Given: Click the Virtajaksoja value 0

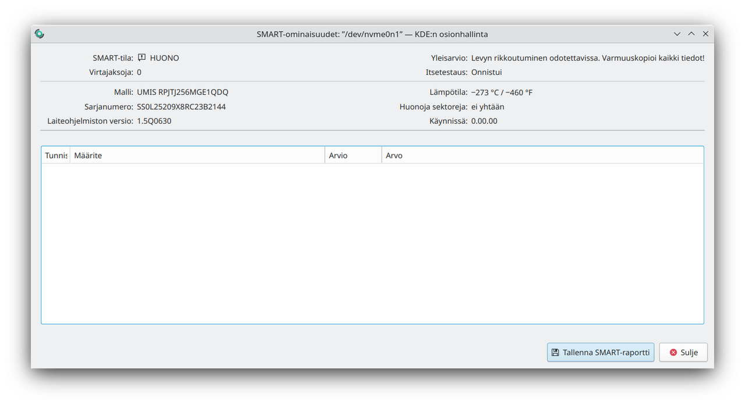Looking at the screenshot, I should point(139,73).
